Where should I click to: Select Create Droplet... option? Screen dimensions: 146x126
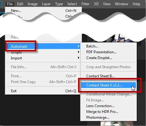point(109,58)
